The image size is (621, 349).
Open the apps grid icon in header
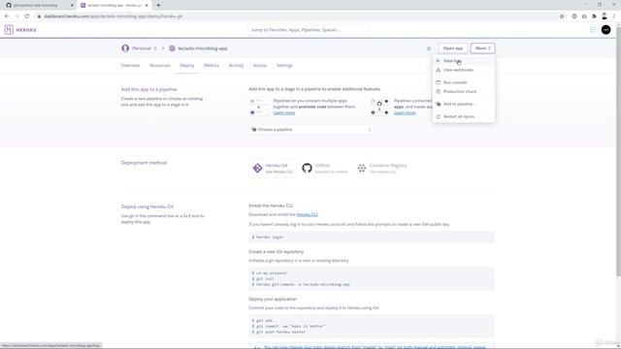pos(593,30)
